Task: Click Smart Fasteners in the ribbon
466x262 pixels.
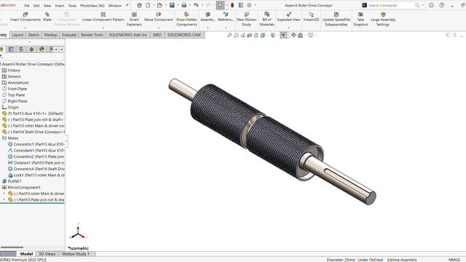Action: click(134, 20)
